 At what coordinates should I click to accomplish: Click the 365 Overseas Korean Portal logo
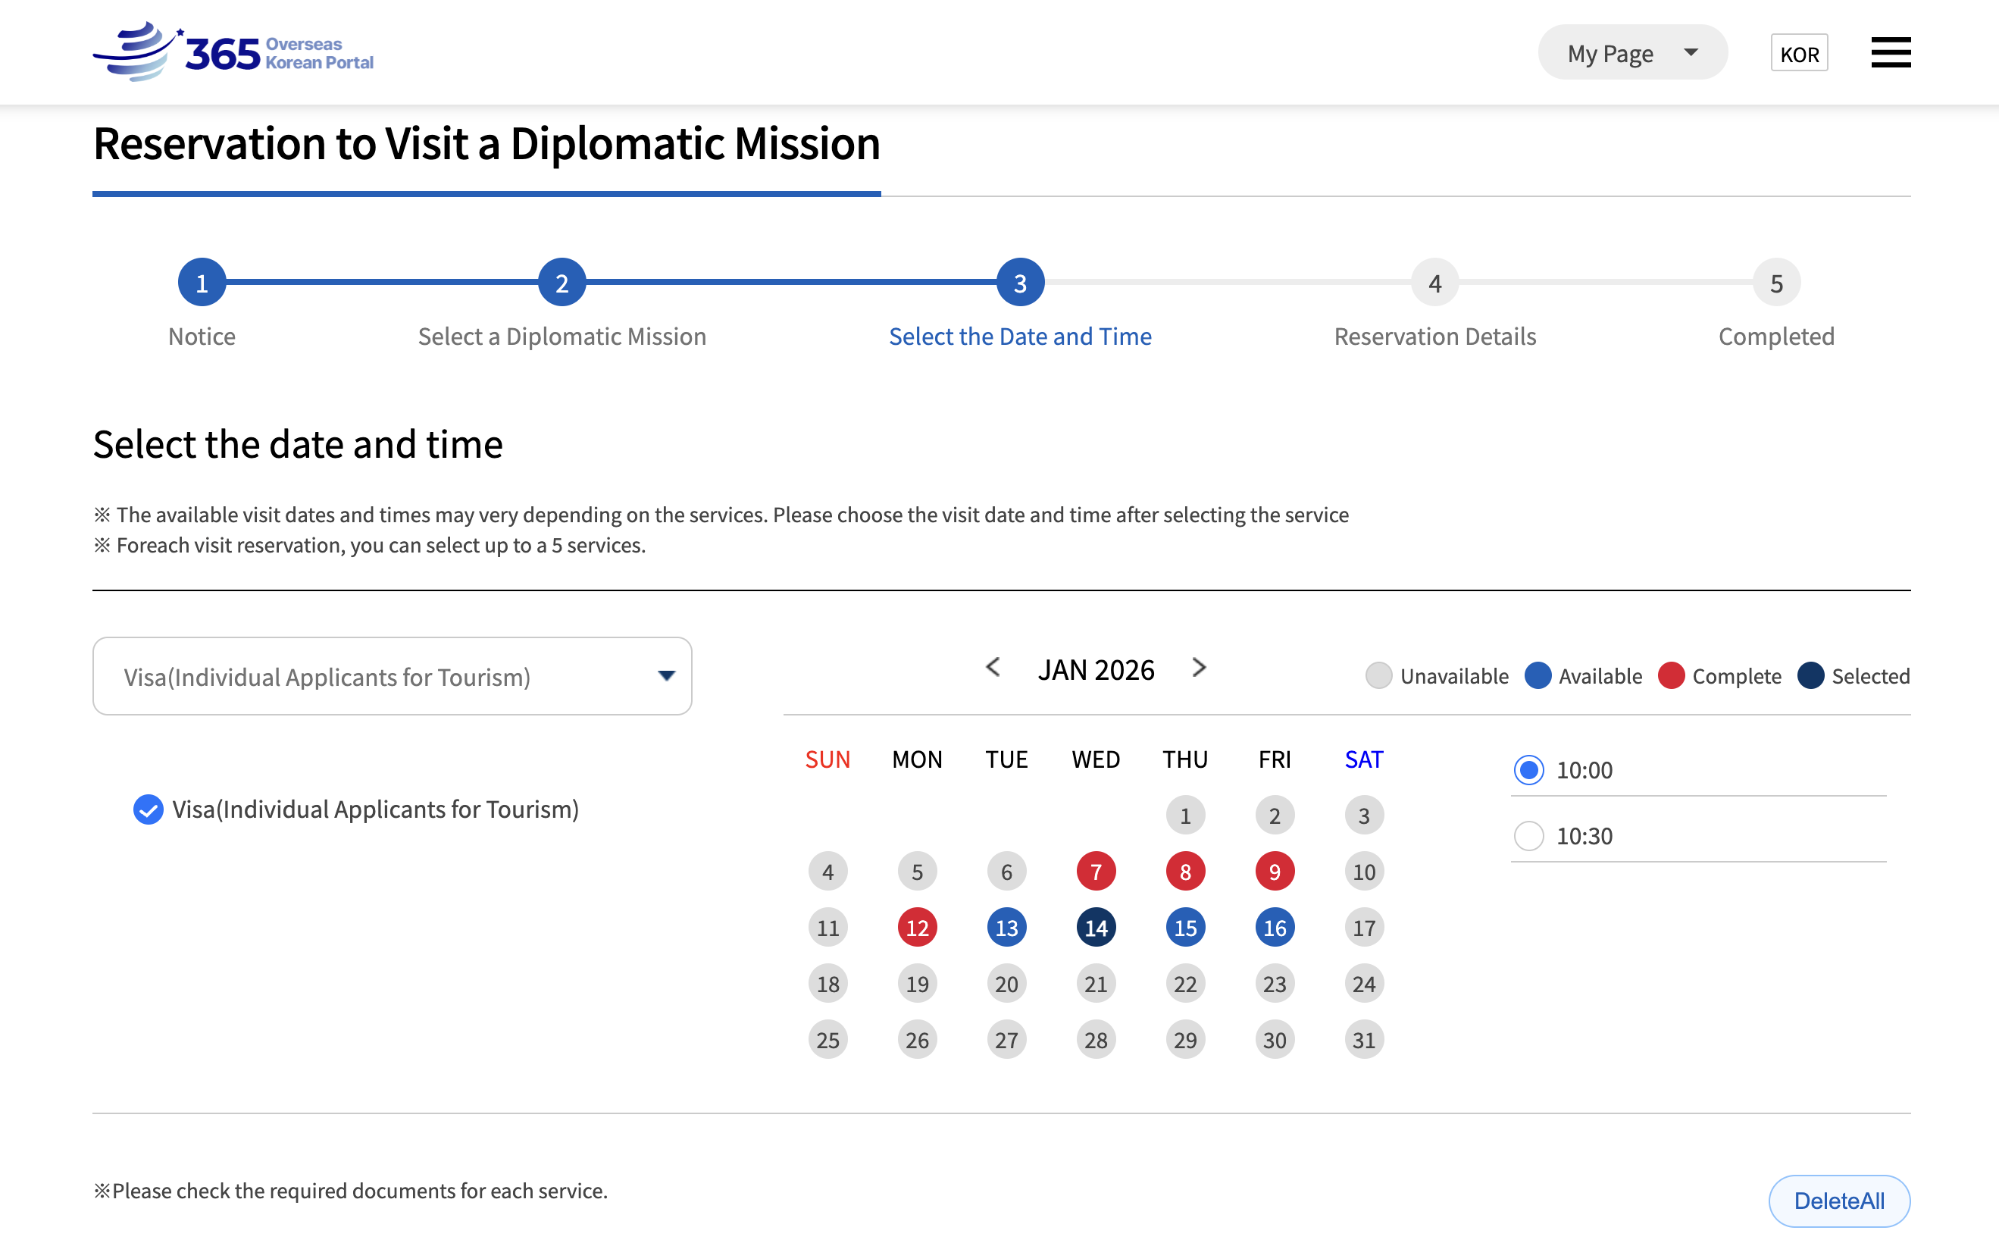pyautogui.click(x=233, y=52)
